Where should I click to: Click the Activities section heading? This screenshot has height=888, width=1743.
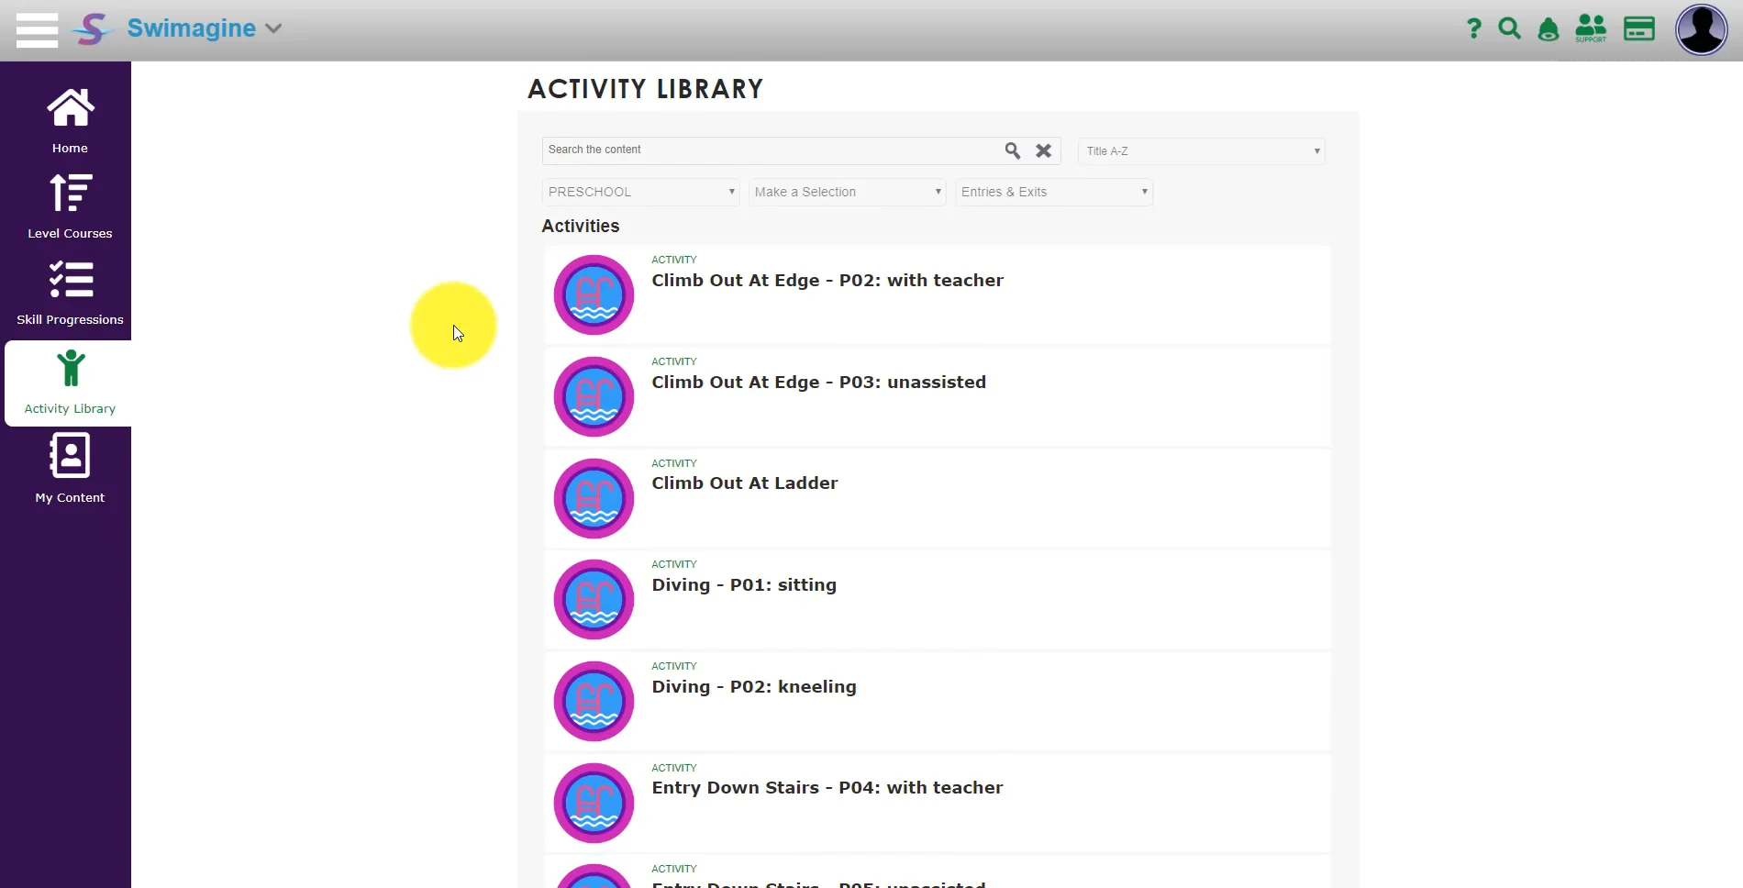pyautogui.click(x=581, y=226)
